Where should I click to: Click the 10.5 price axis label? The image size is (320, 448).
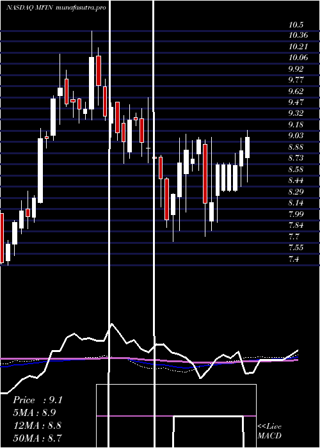(x=296, y=24)
